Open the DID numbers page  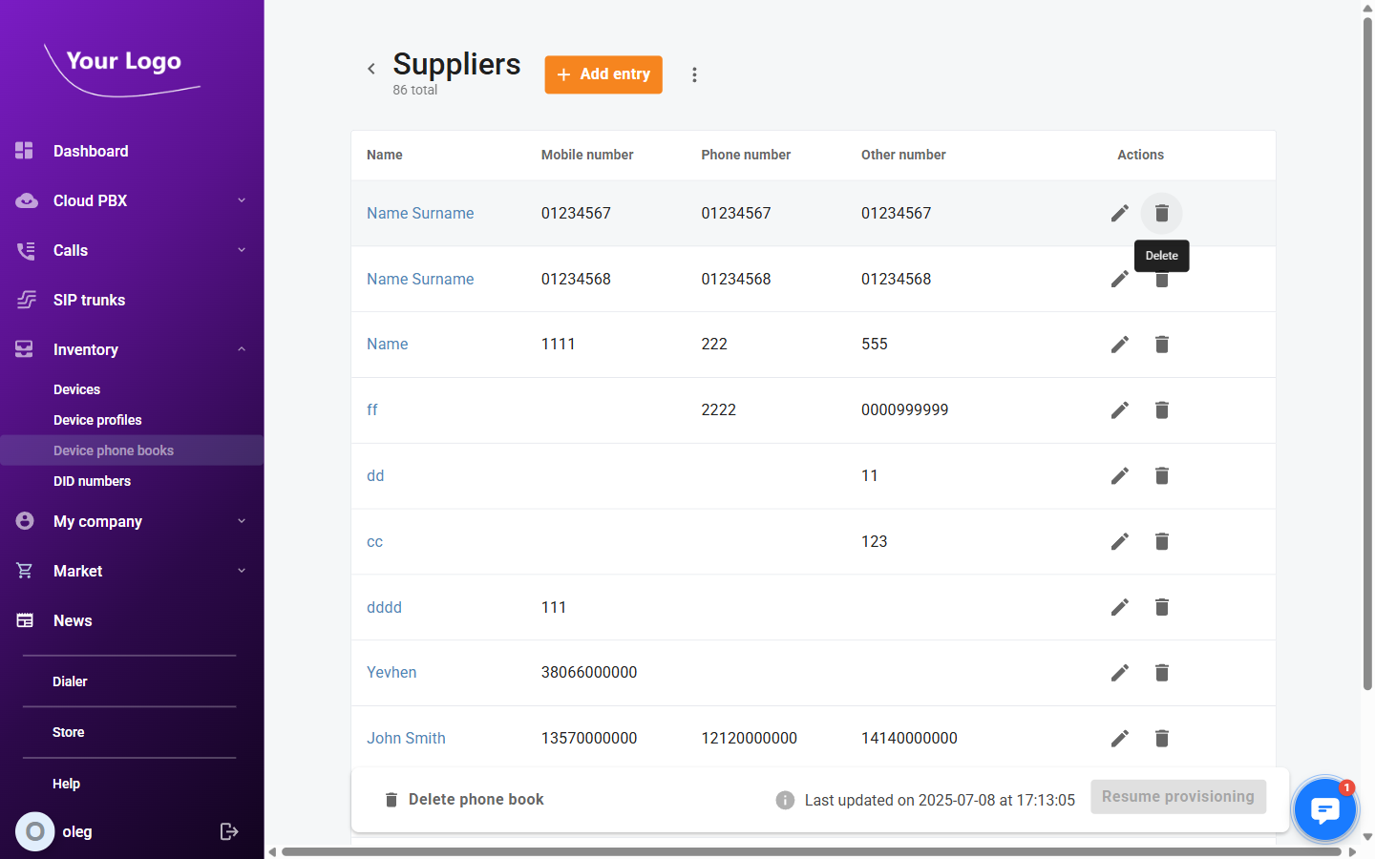pyautogui.click(x=92, y=481)
